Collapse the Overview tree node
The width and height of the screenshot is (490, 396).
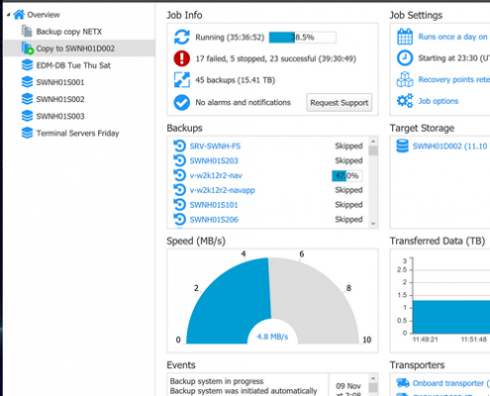click(x=9, y=15)
